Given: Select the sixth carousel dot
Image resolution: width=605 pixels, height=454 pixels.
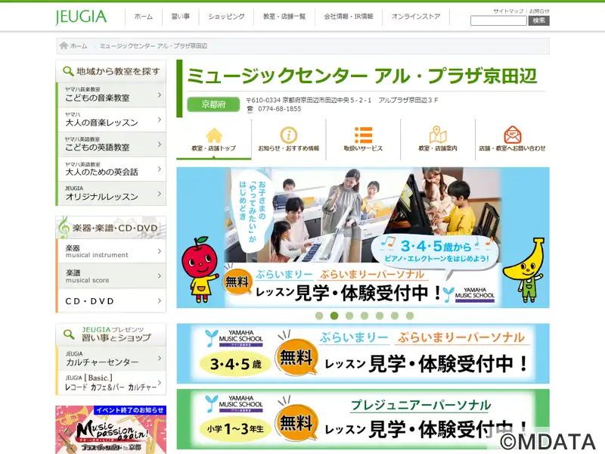Looking at the screenshot, I should tap(394, 316).
